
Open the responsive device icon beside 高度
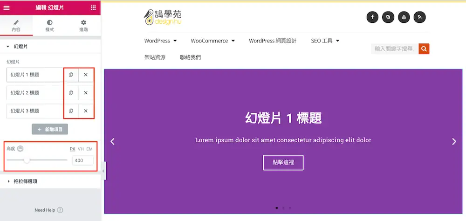point(20,149)
